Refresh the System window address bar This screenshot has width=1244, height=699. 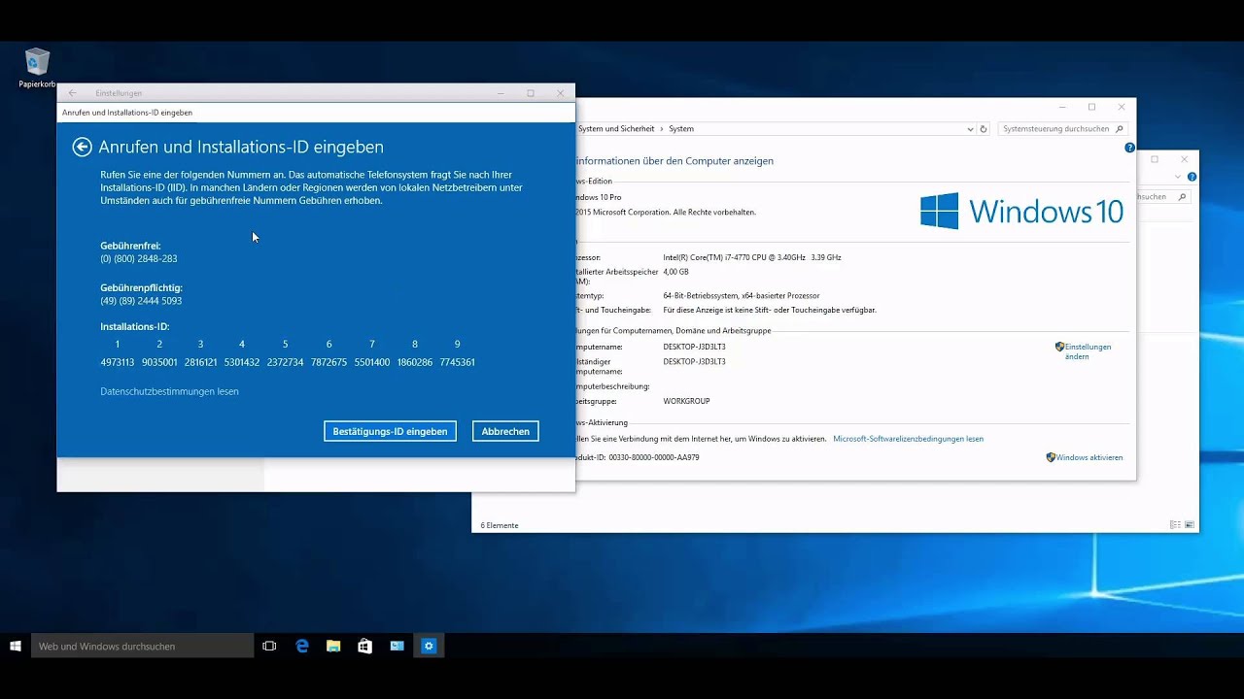click(984, 128)
